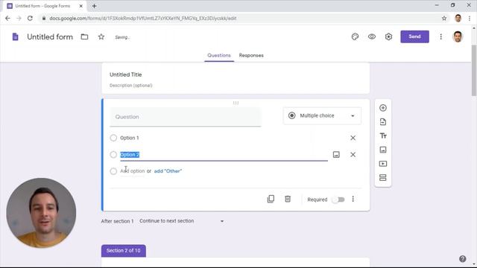The width and height of the screenshot is (477, 268).
Task: Remove Option 1 with its X
Action: click(353, 138)
